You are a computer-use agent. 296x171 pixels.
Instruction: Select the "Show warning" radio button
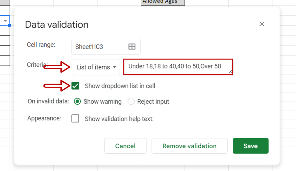77,101
